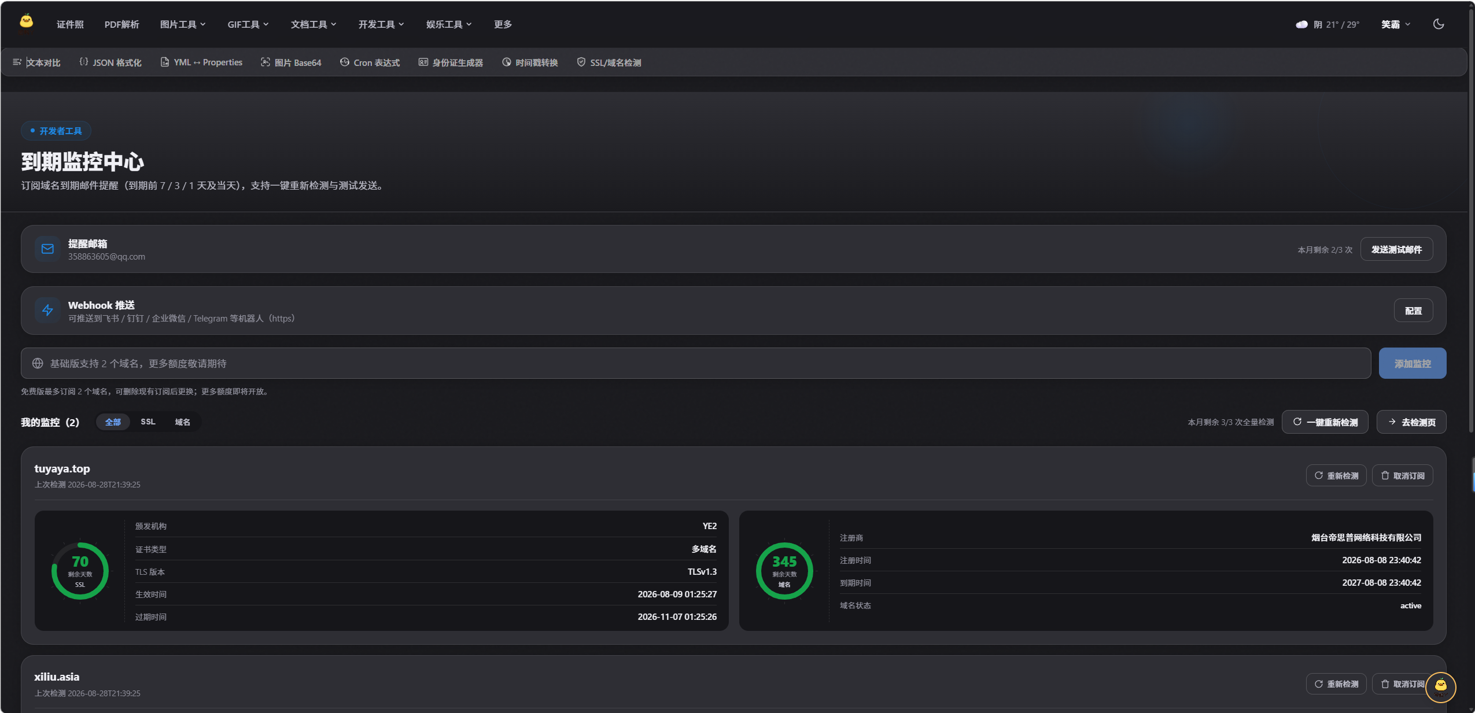Screen dimensions: 1475x713
Task: Expand 图片工具 dropdown menu
Action: coord(183,24)
